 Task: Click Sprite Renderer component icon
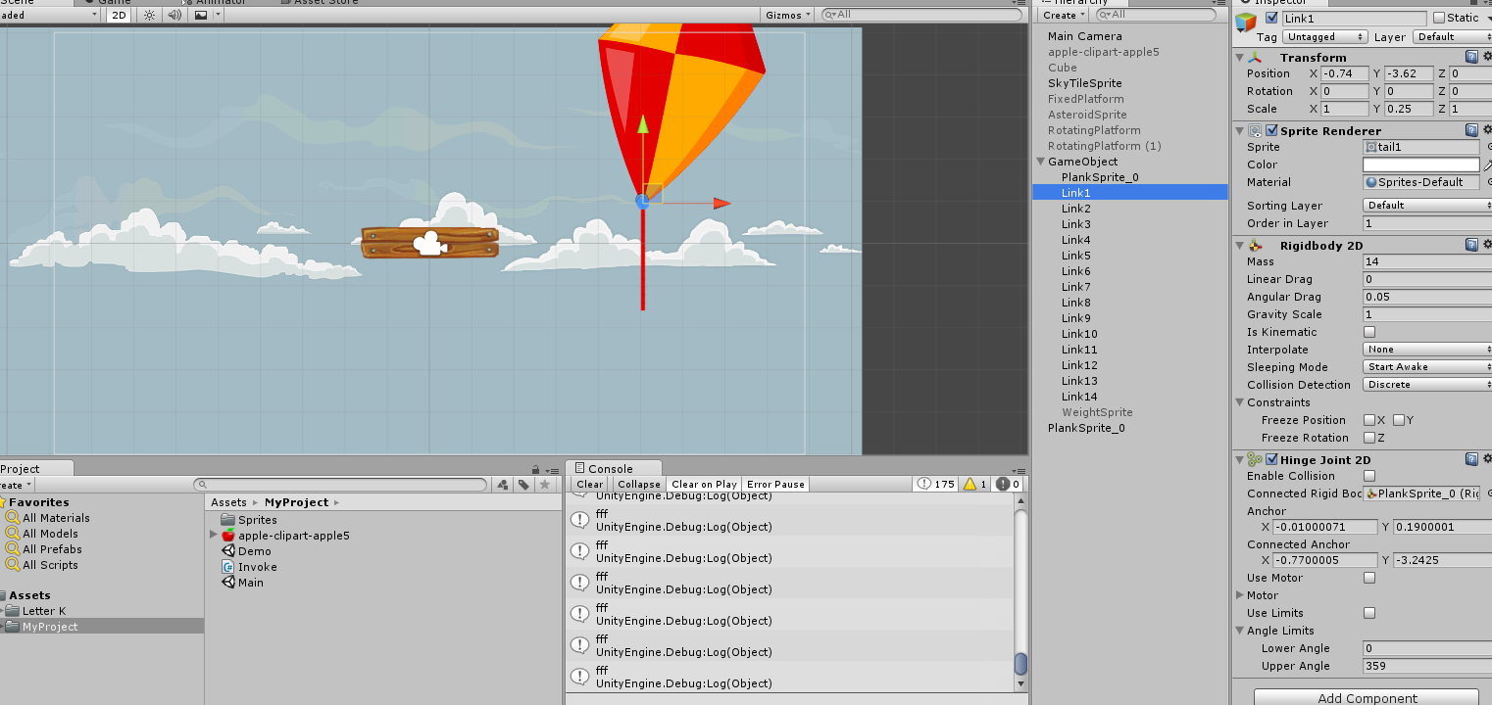(1255, 130)
